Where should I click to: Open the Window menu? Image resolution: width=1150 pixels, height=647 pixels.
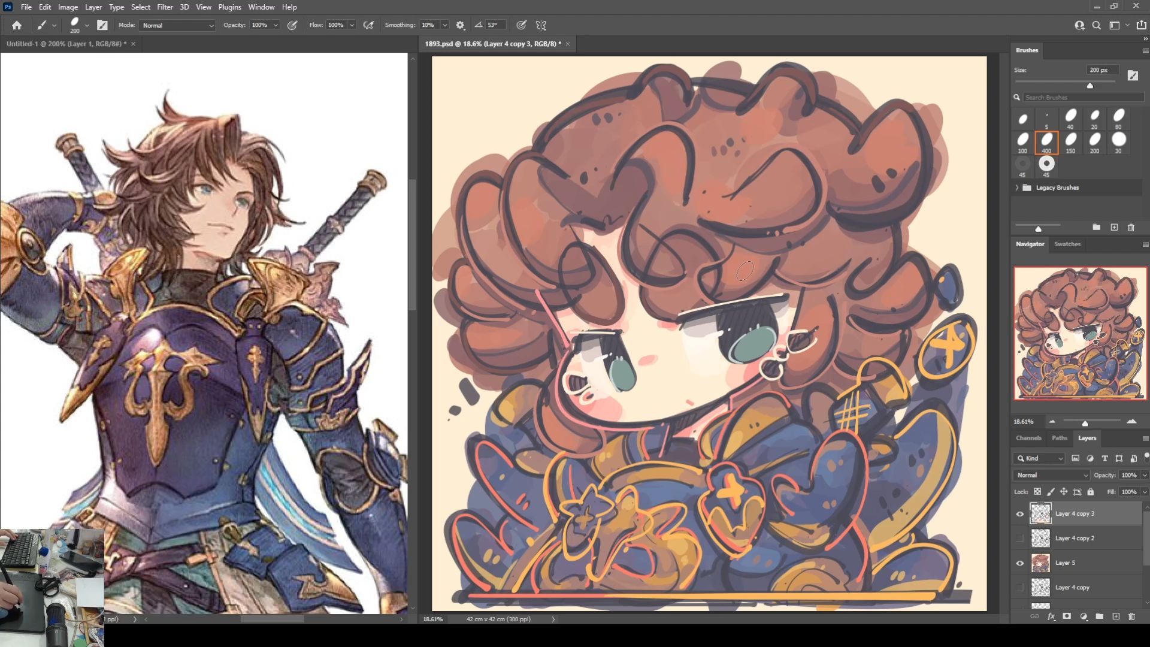[x=261, y=7]
